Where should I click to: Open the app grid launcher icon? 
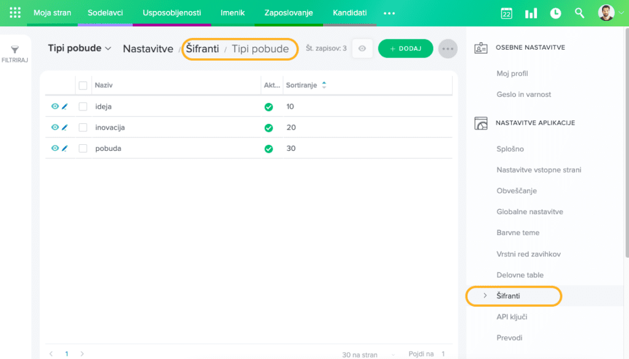coord(15,13)
